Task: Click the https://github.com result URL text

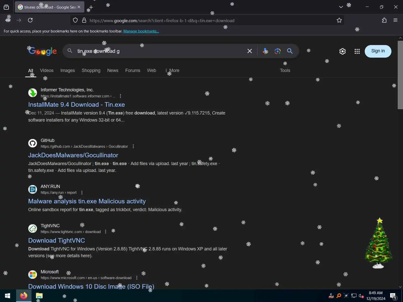Action: tap(84, 146)
